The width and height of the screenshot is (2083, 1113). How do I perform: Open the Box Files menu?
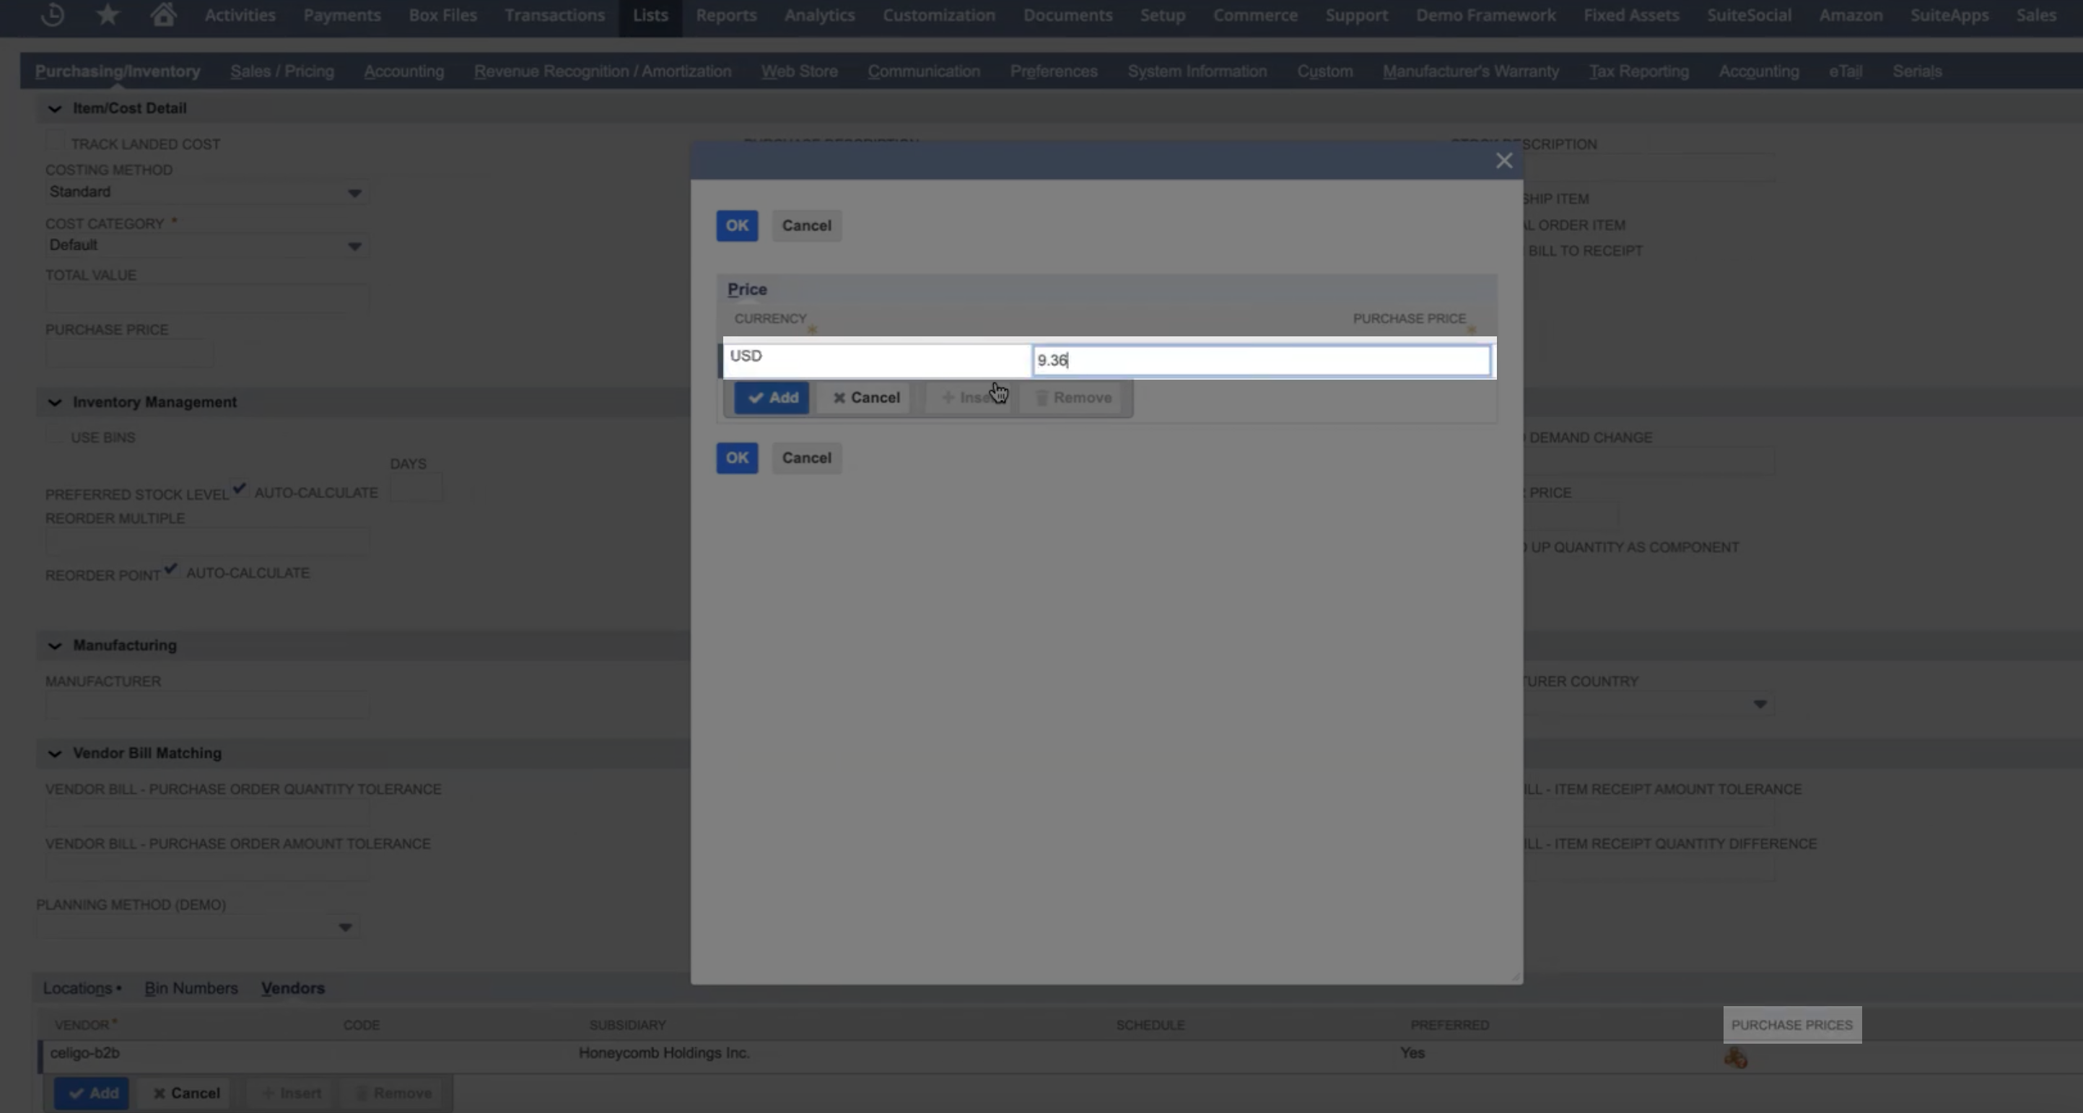coord(442,15)
